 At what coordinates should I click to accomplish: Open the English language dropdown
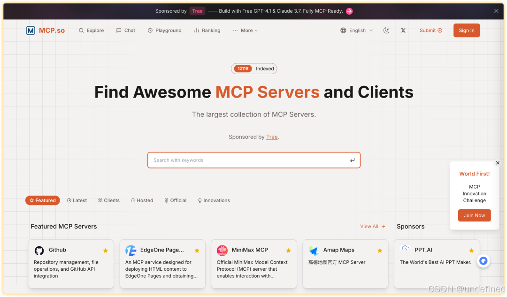click(357, 30)
